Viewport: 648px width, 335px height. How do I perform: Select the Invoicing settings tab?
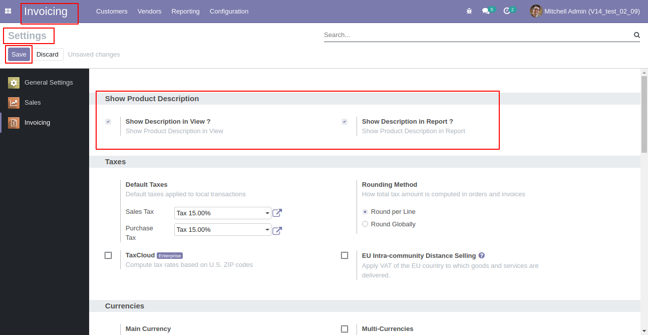pos(45,123)
